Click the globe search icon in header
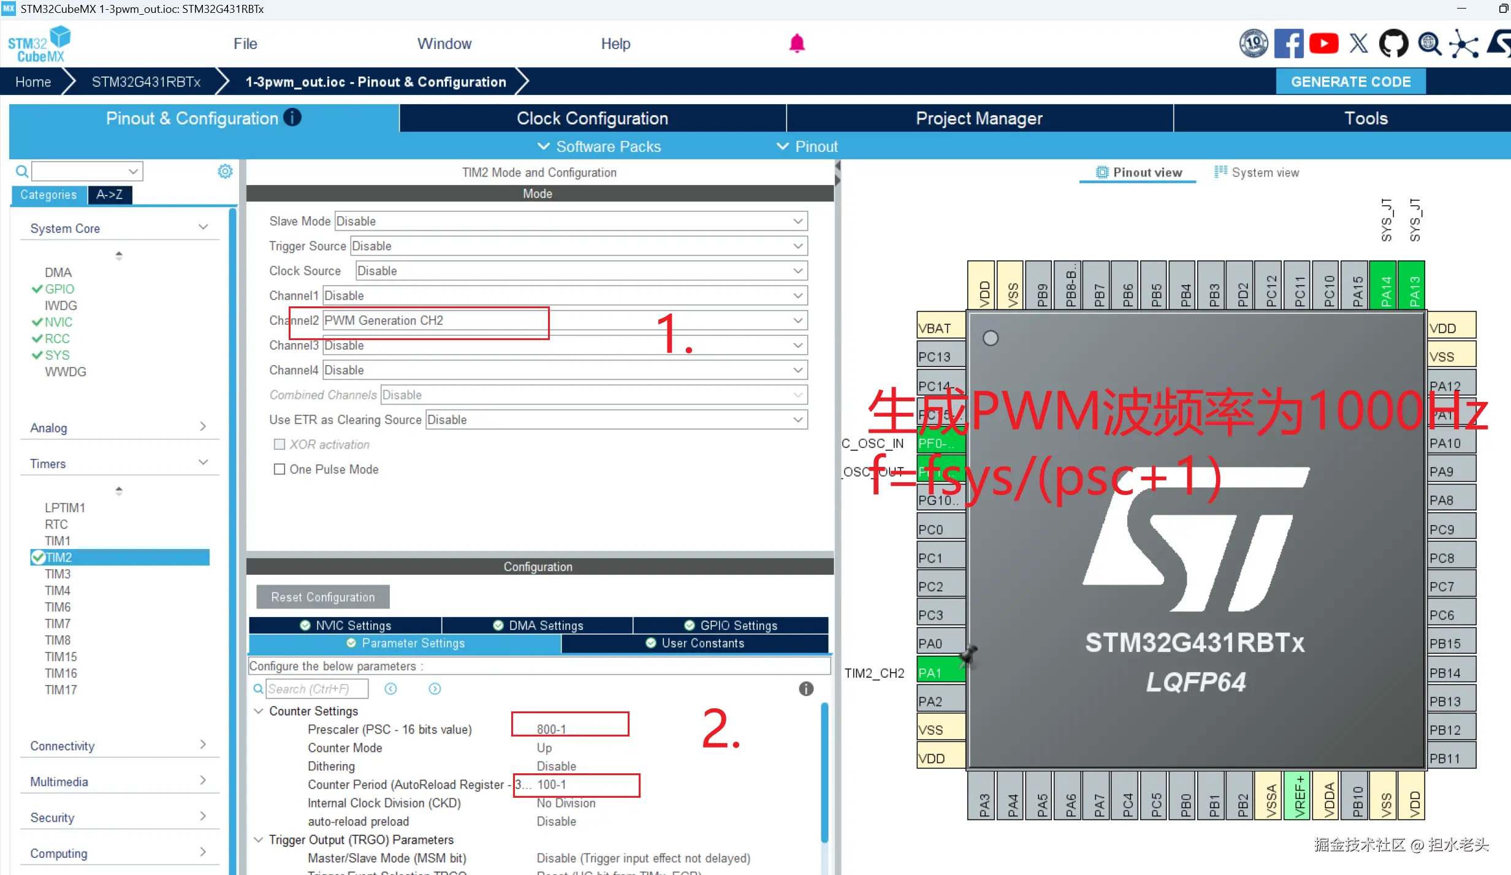The height and width of the screenshot is (875, 1511). (1429, 44)
